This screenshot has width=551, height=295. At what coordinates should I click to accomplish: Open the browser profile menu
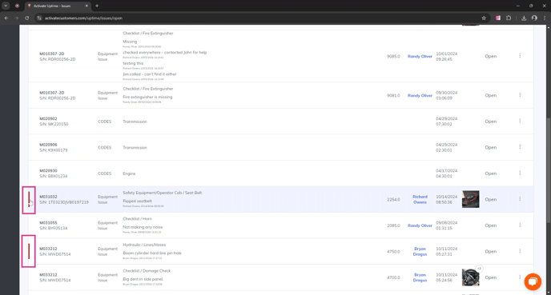pyautogui.click(x=534, y=18)
